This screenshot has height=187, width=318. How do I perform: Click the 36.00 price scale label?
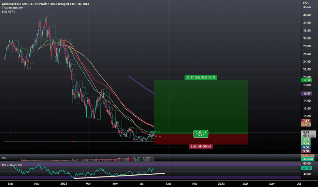tap(307, 15)
